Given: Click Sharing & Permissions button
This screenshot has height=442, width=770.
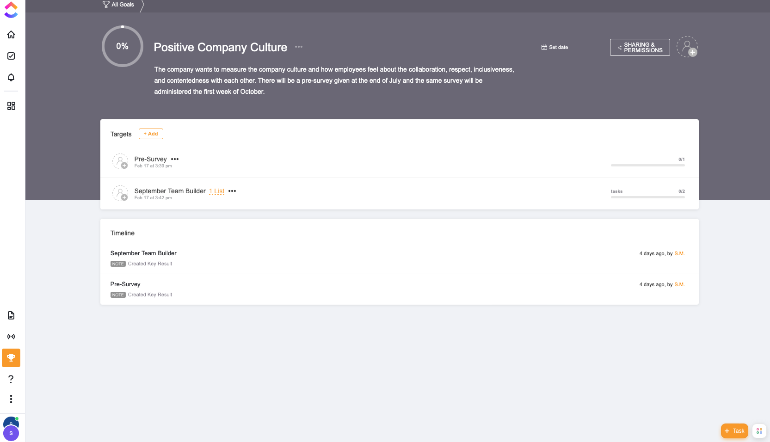Looking at the screenshot, I should tap(640, 48).
